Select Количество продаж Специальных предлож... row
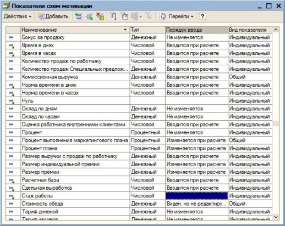 tap(75, 69)
